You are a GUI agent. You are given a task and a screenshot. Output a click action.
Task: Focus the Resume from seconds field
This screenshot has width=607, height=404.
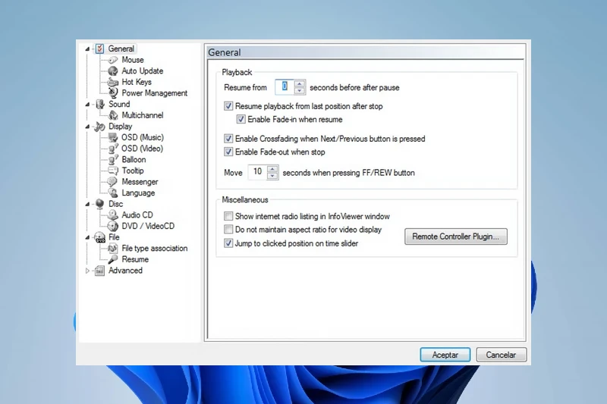tap(285, 87)
